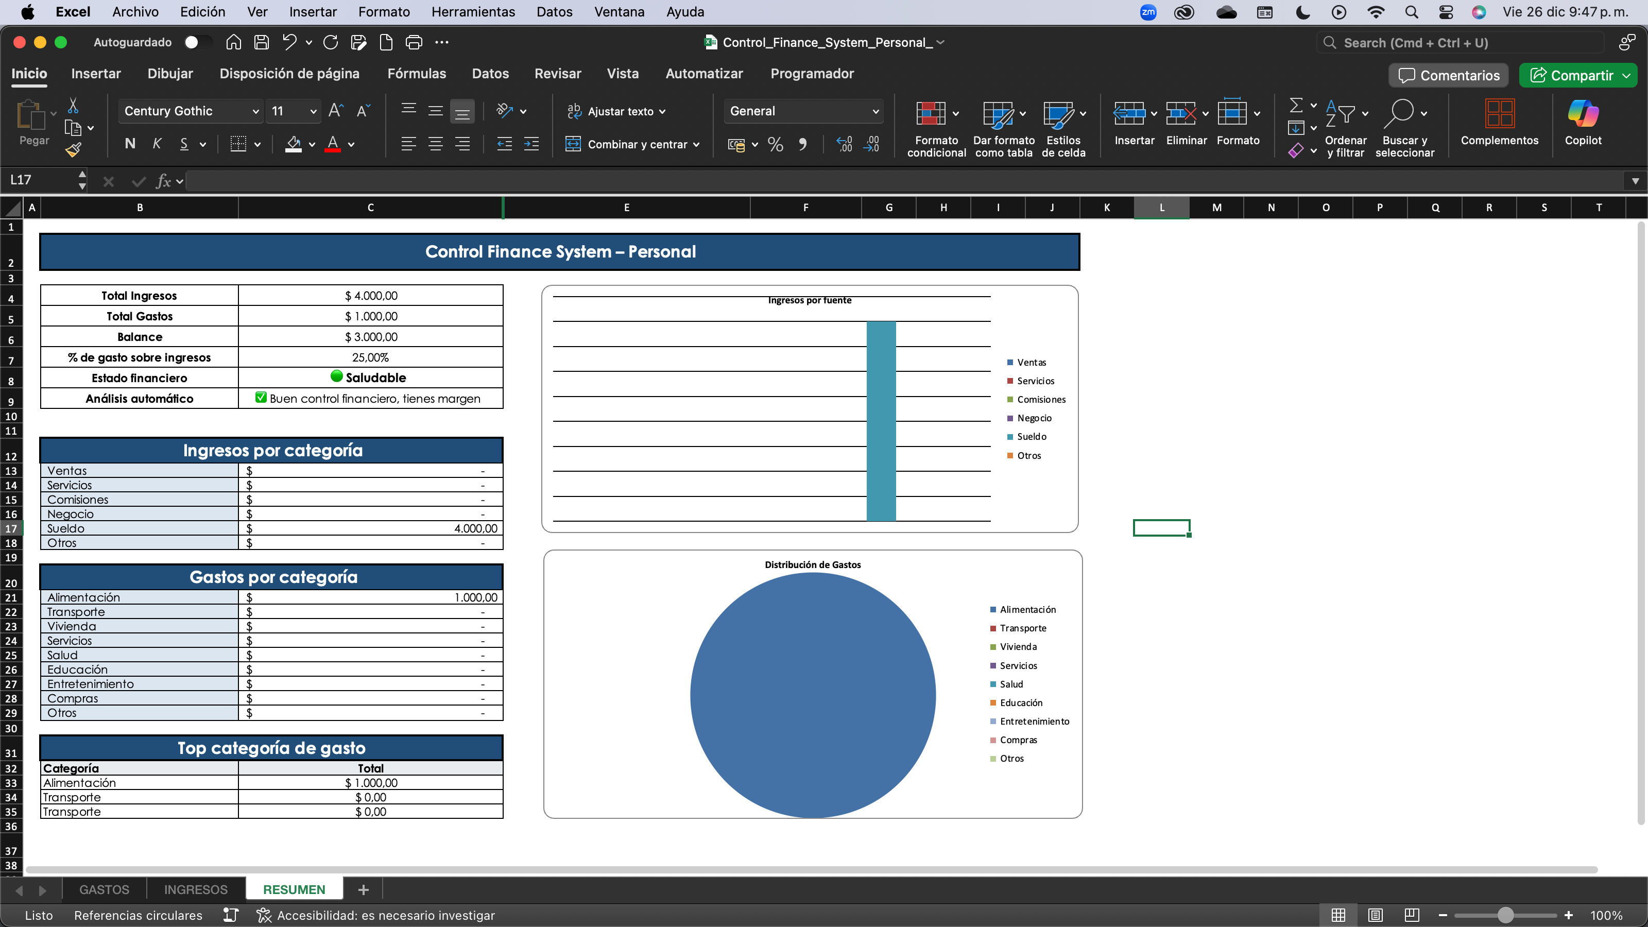Screen dimensions: 1648x927
Task: Toggle italic formatting
Action: pyautogui.click(x=157, y=143)
